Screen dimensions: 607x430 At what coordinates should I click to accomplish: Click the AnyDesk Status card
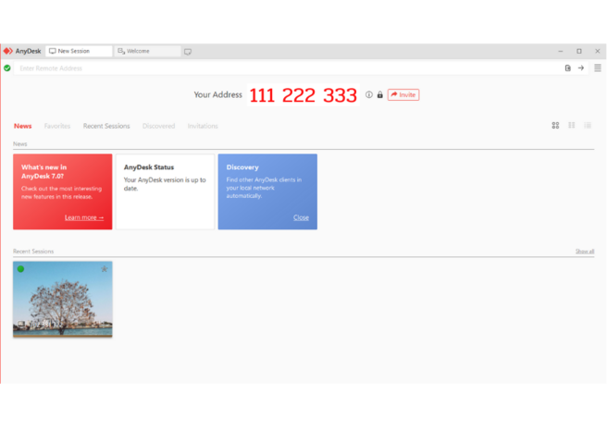(166, 191)
